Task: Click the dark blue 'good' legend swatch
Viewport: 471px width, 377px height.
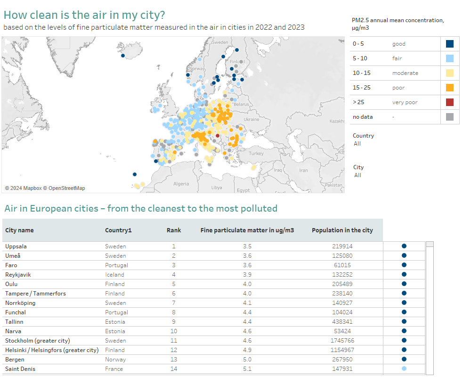Action: pyautogui.click(x=450, y=44)
